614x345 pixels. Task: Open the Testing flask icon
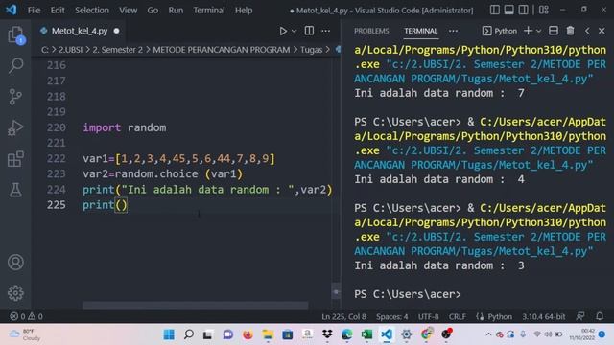[x=15, y=190]
